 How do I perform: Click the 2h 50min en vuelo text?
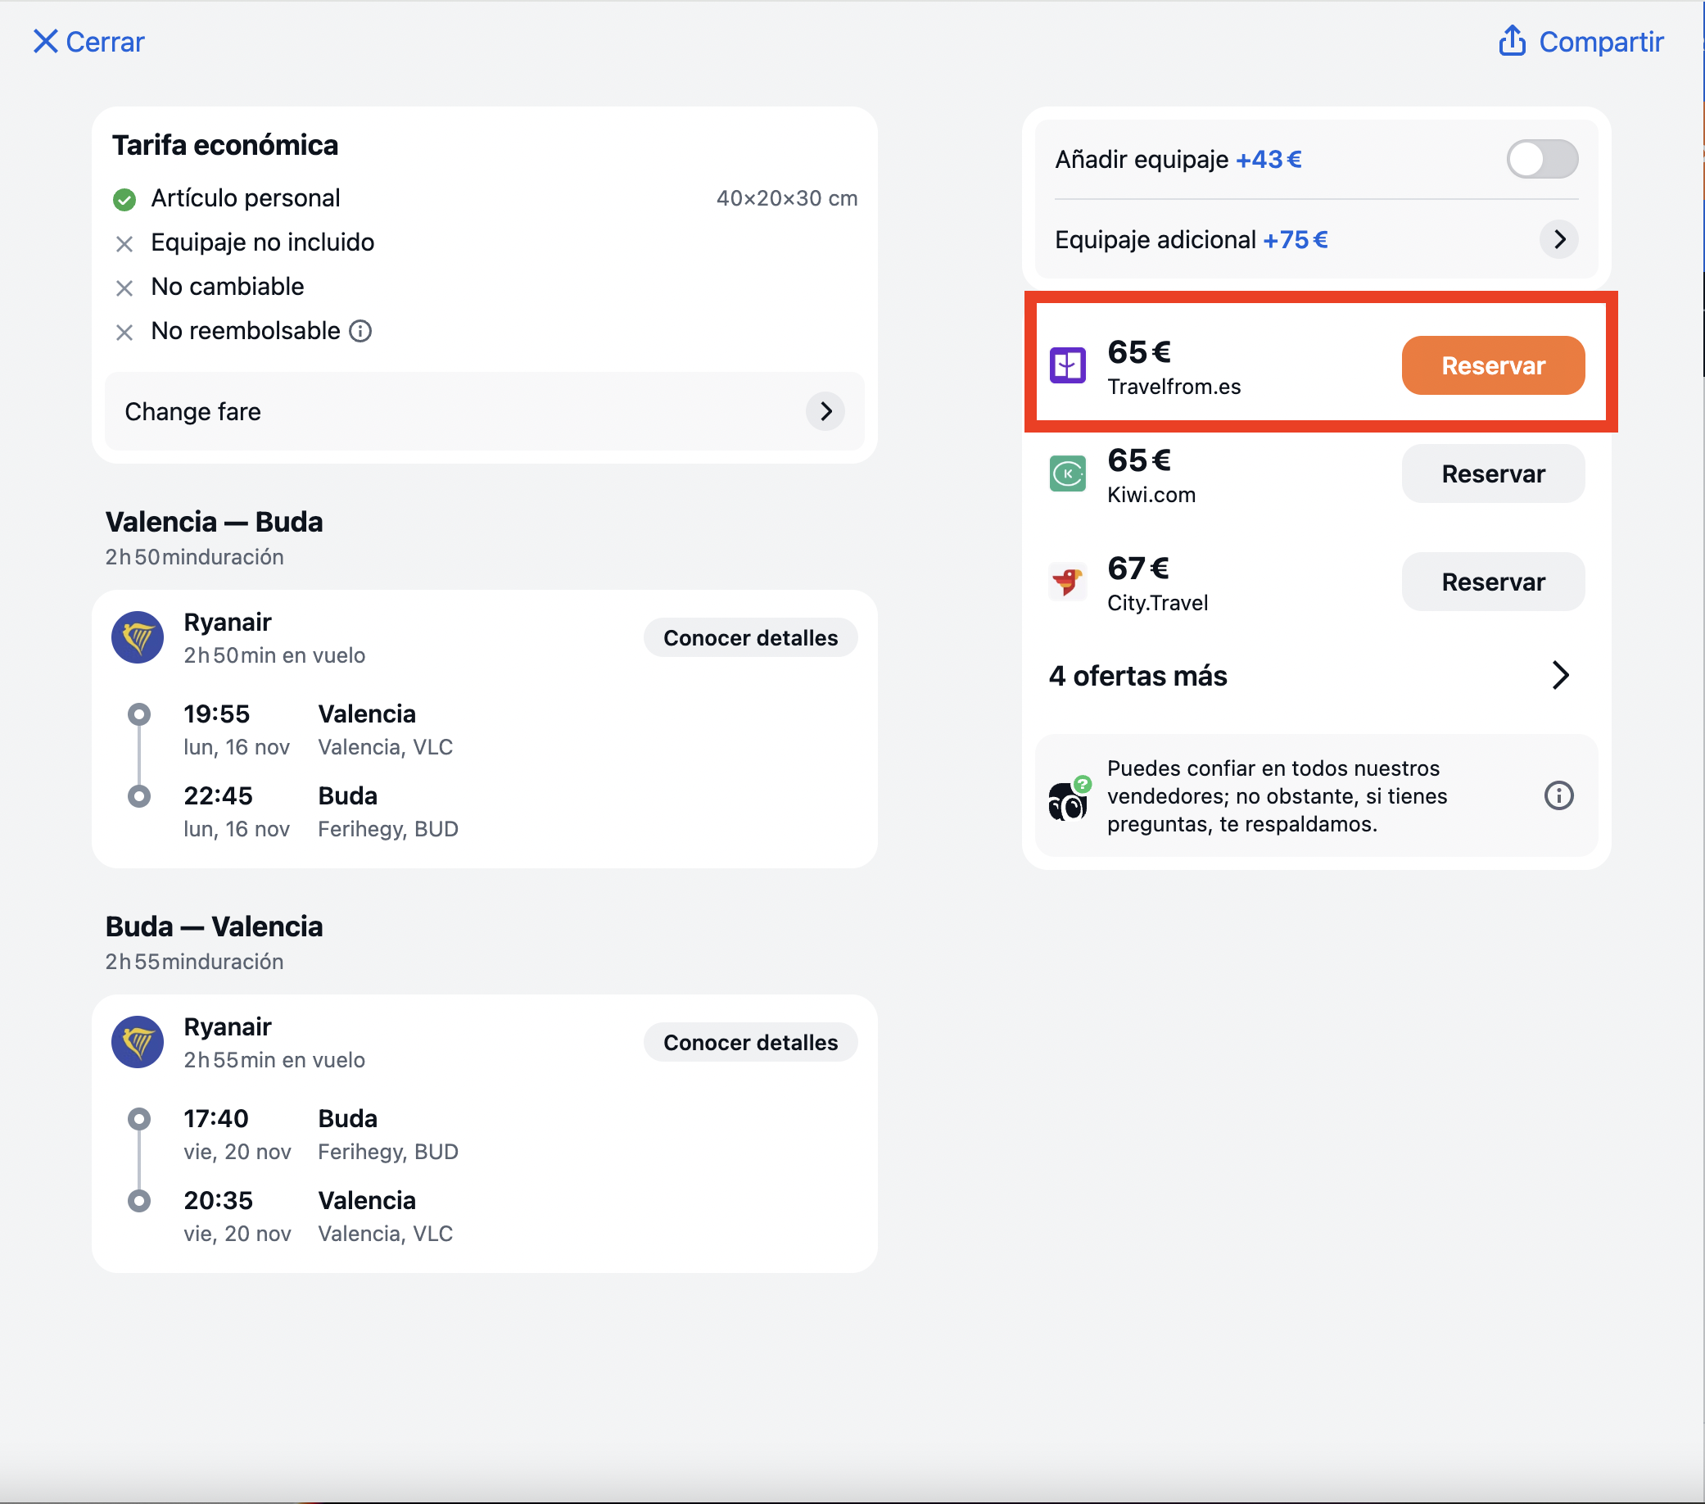274,655
